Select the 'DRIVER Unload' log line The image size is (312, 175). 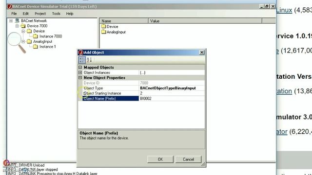26,165
